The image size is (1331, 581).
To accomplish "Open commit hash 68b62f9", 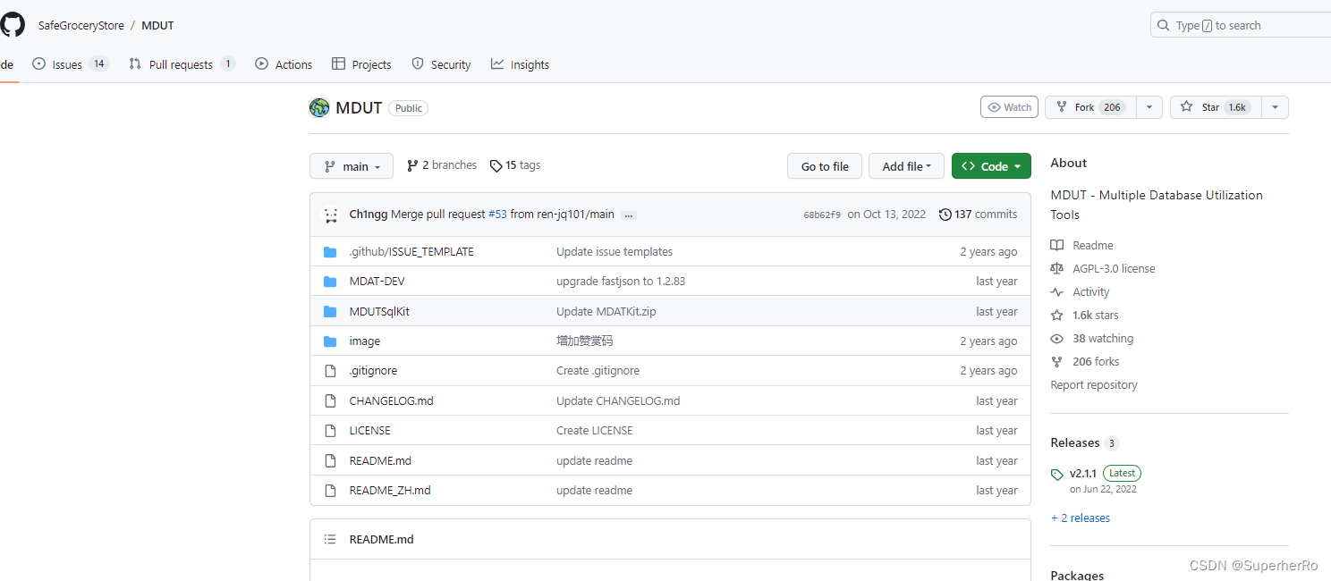I will 822,215.
